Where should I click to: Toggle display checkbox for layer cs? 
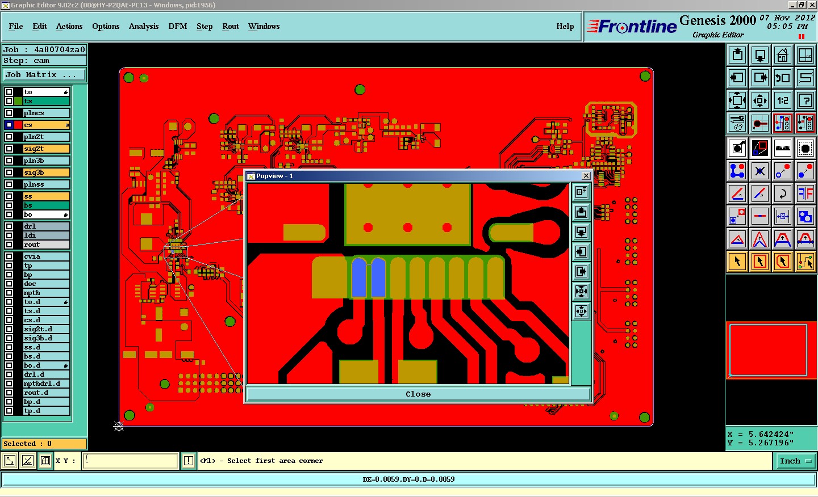(x=9, y=125)
